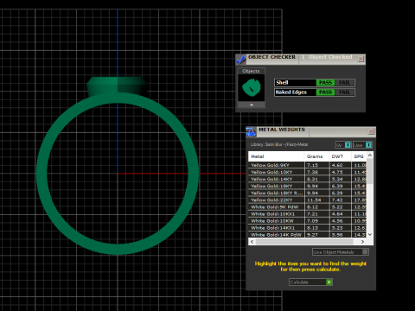Click the vertical scrollbar thumb in metal table
415x311 pixels.
[370, 171]
